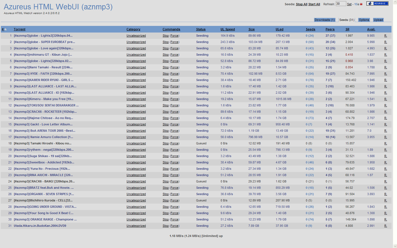397x248 pixels.
Task: Open the BoA ARENA TOUR 2005 torrent
Action: pos(44,131)
